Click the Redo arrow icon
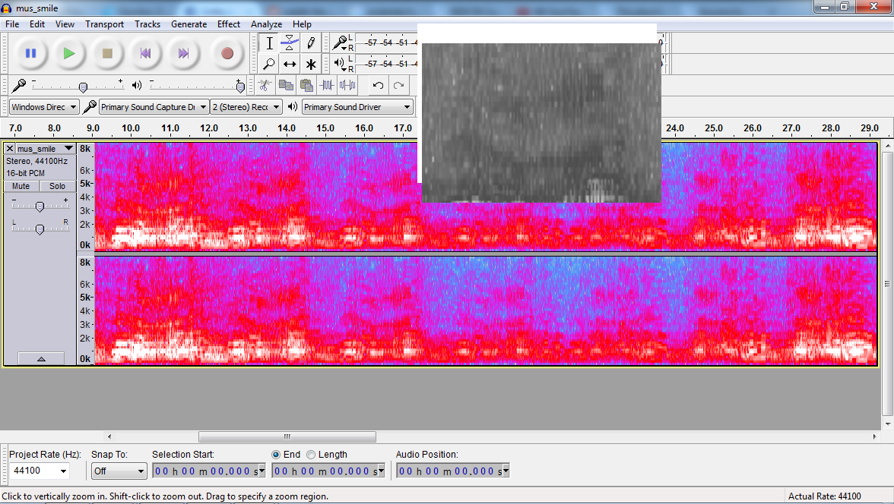The width and height of the screenshot is (894, 504). [x=398, y=86]
